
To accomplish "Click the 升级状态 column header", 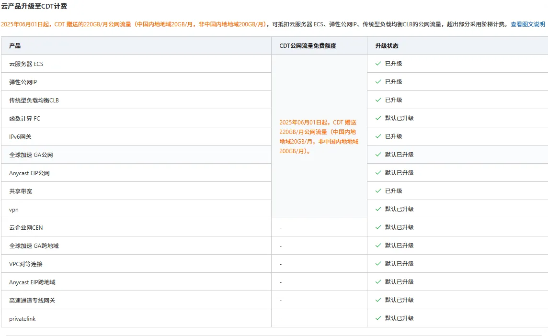I will (457, 46).
